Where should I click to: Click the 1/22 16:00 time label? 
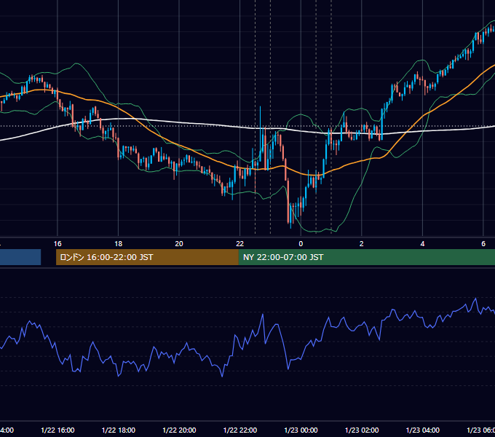coord(58,430)
